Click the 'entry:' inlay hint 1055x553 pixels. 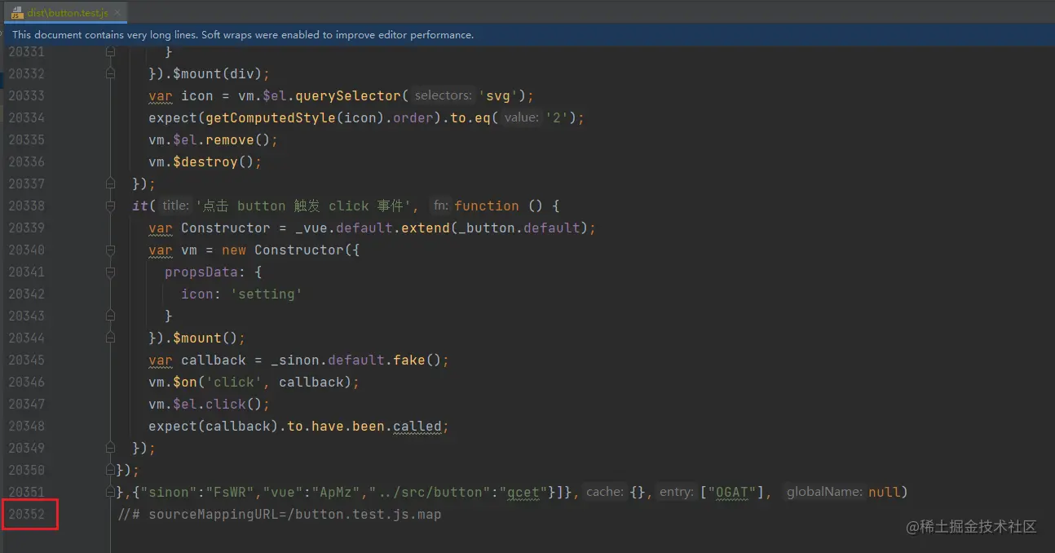[x=676, y=492]
